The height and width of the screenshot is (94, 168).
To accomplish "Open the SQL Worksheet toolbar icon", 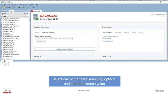I will [28, 7].
